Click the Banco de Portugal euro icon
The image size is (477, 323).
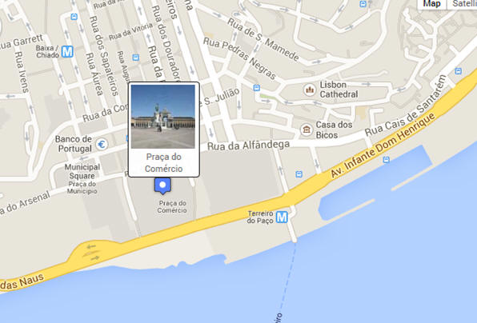coord(102,144)
